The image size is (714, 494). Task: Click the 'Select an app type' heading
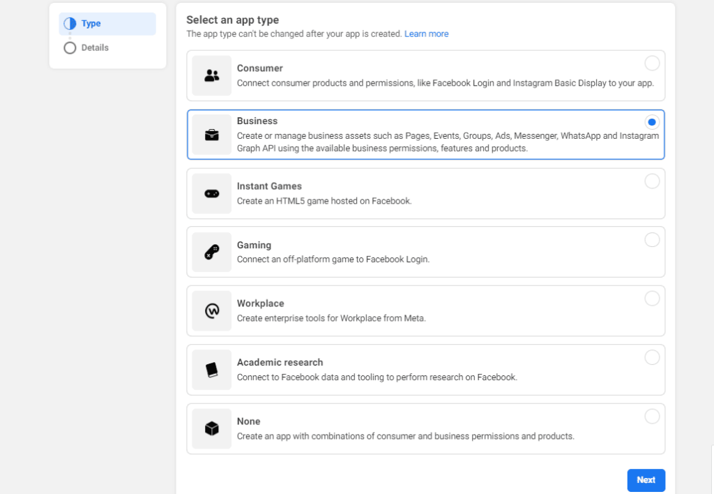pos(232,20)
